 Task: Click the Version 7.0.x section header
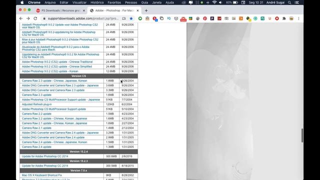(78, 170)
